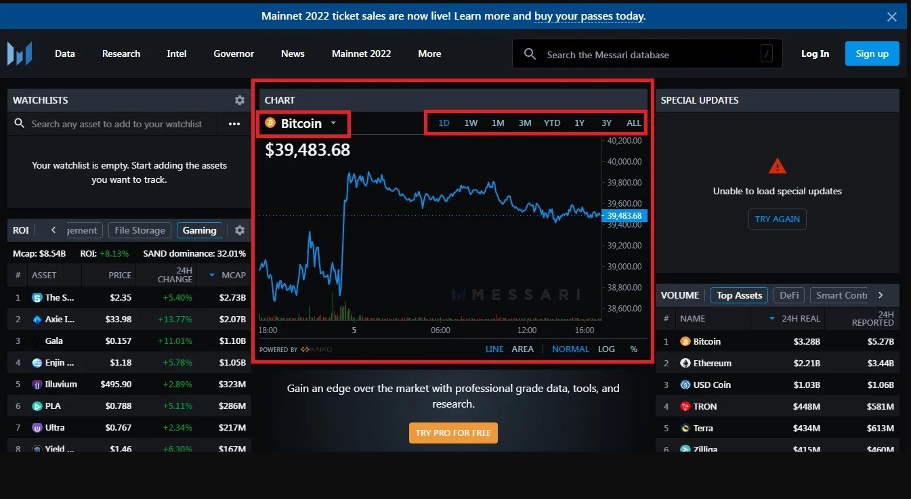Select the YTD chart timeframe
Viewport: 911px width, 499px height.
tap(552, 123)
